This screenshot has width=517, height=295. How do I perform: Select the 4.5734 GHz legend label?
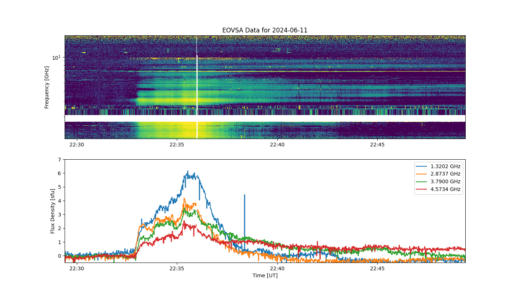pyautogui.click(x=446, y=189)
